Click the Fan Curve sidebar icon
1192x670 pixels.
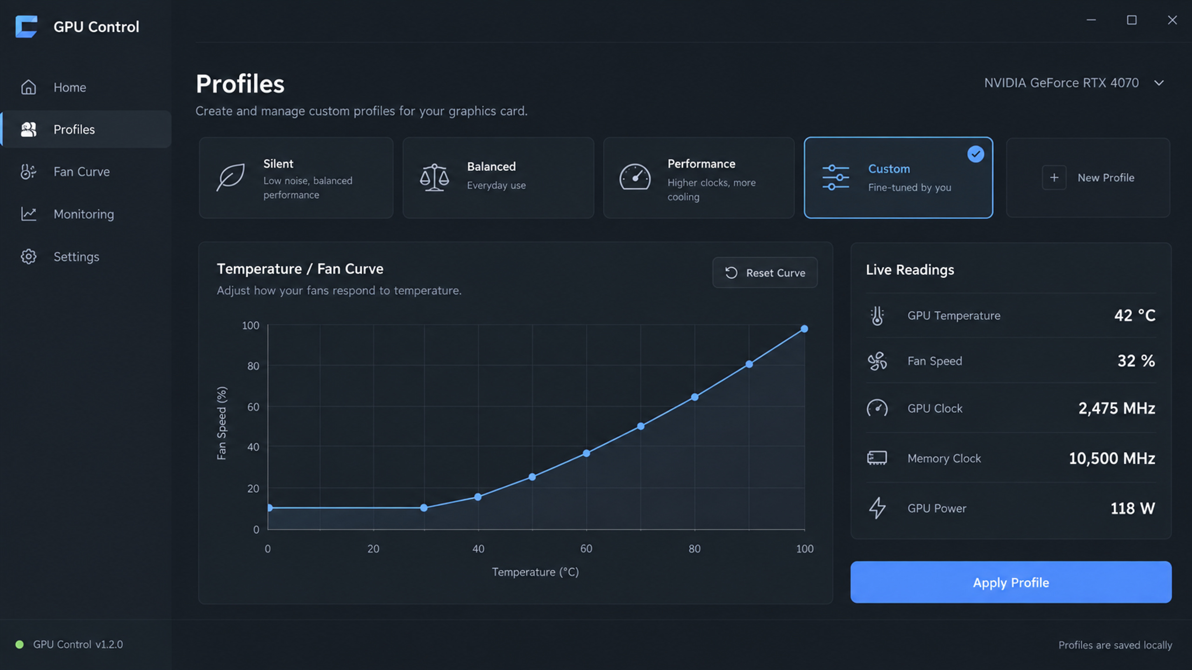28,172
